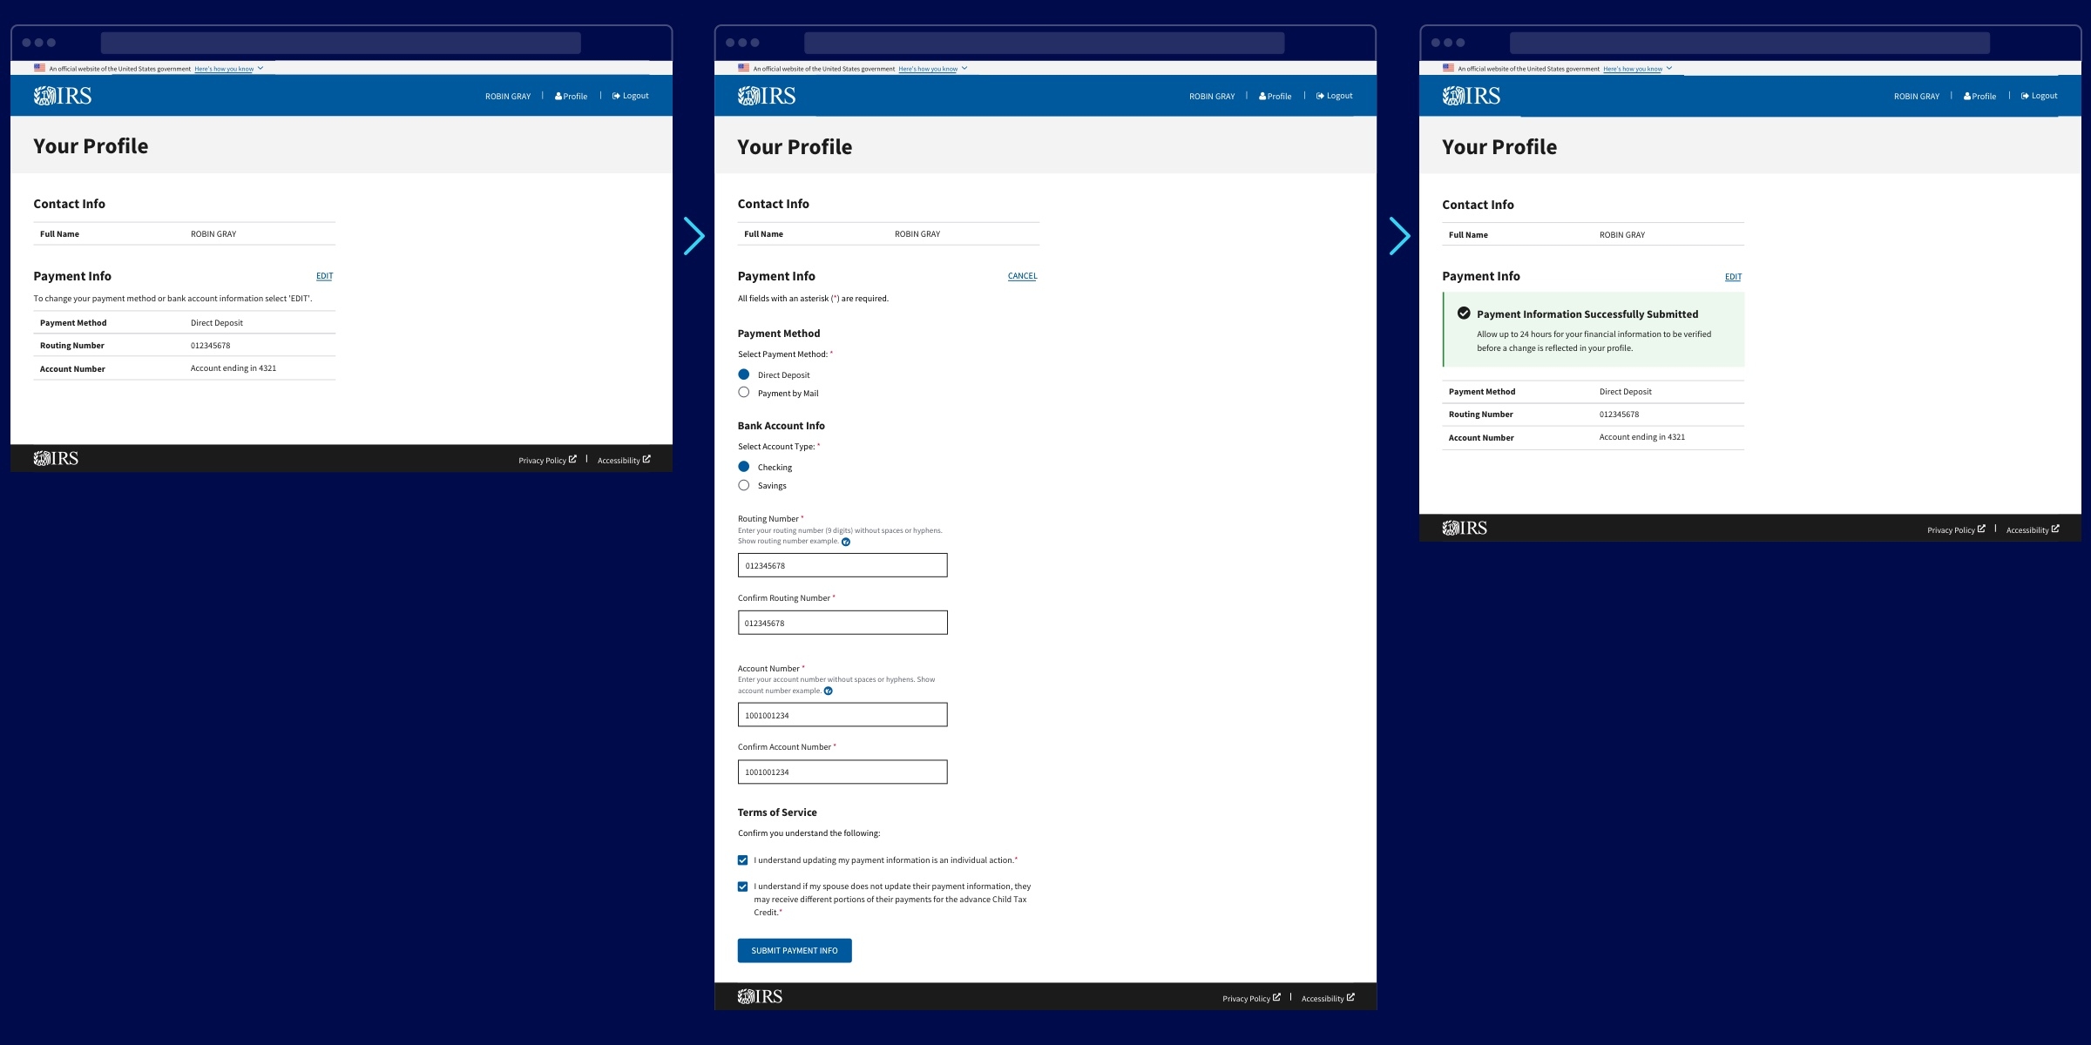Click the blue arrow between first two screens
Screen dimensions: 2091x1045
[694, 236]
